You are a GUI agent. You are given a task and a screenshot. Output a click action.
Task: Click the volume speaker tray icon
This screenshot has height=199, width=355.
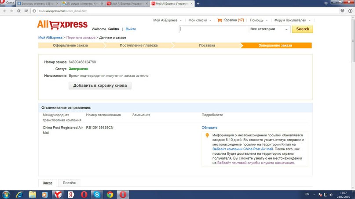pyautogui.click(x=331, y=195)
